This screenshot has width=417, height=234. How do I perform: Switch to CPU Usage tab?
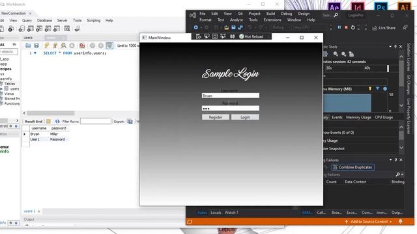click(384, 117)
